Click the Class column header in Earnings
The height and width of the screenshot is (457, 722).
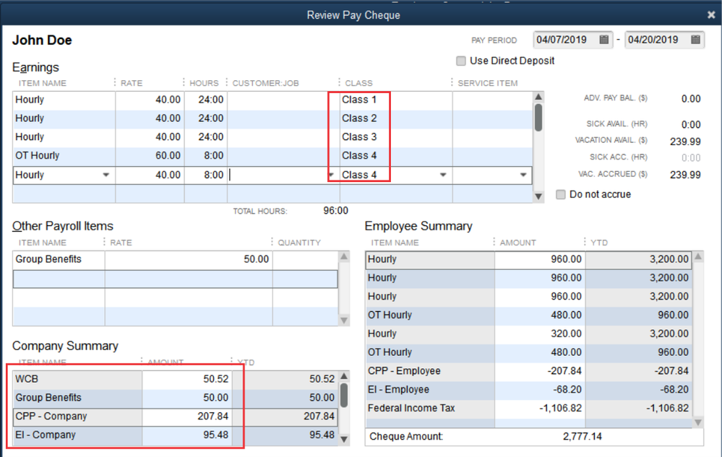pyautogui.click(x=359, y=83)
